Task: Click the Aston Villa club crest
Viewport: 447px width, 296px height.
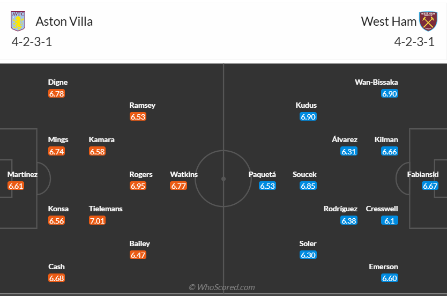Action: pos(18,21)
